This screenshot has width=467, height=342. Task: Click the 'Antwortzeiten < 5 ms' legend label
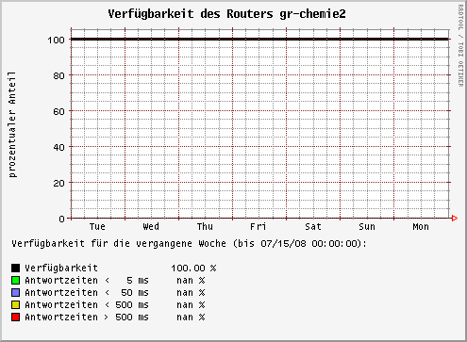(x=87, y=281)
